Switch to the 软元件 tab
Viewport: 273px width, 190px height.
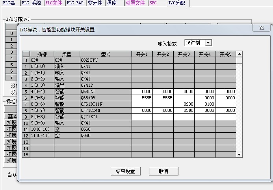95,3
